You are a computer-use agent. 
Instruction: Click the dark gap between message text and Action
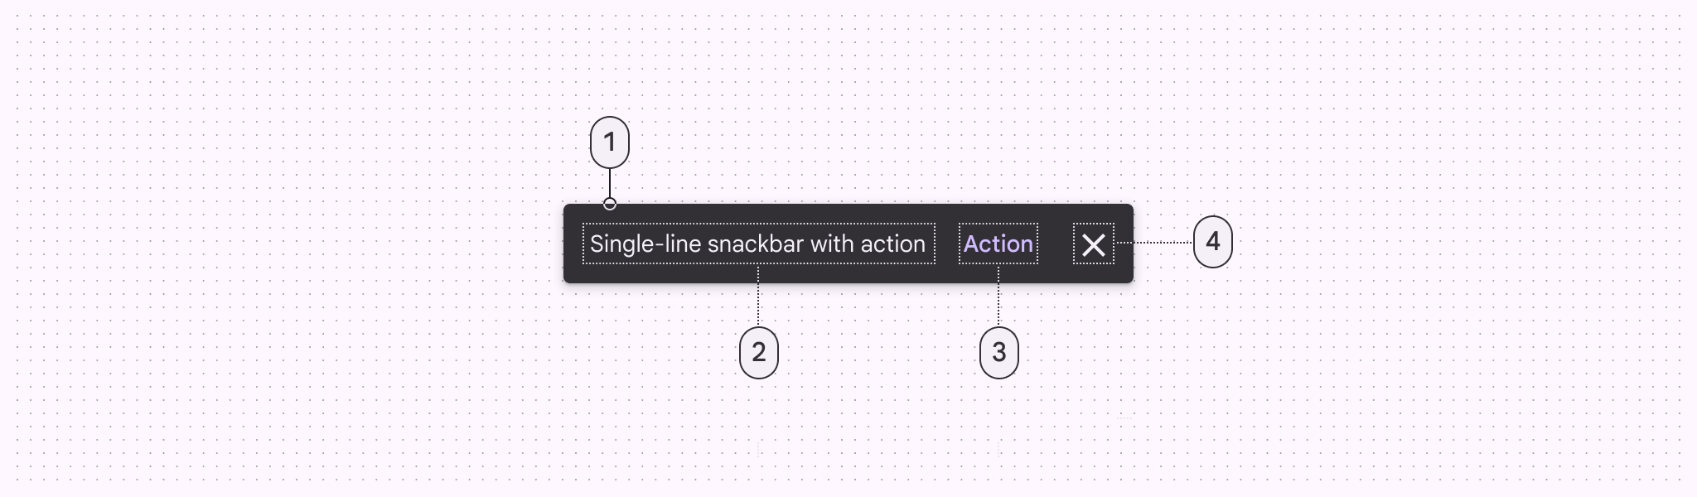(947, 244)
